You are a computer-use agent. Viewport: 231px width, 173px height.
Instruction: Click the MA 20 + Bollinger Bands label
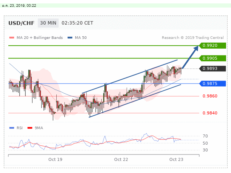pyautogui.click(x=40, y=37)
